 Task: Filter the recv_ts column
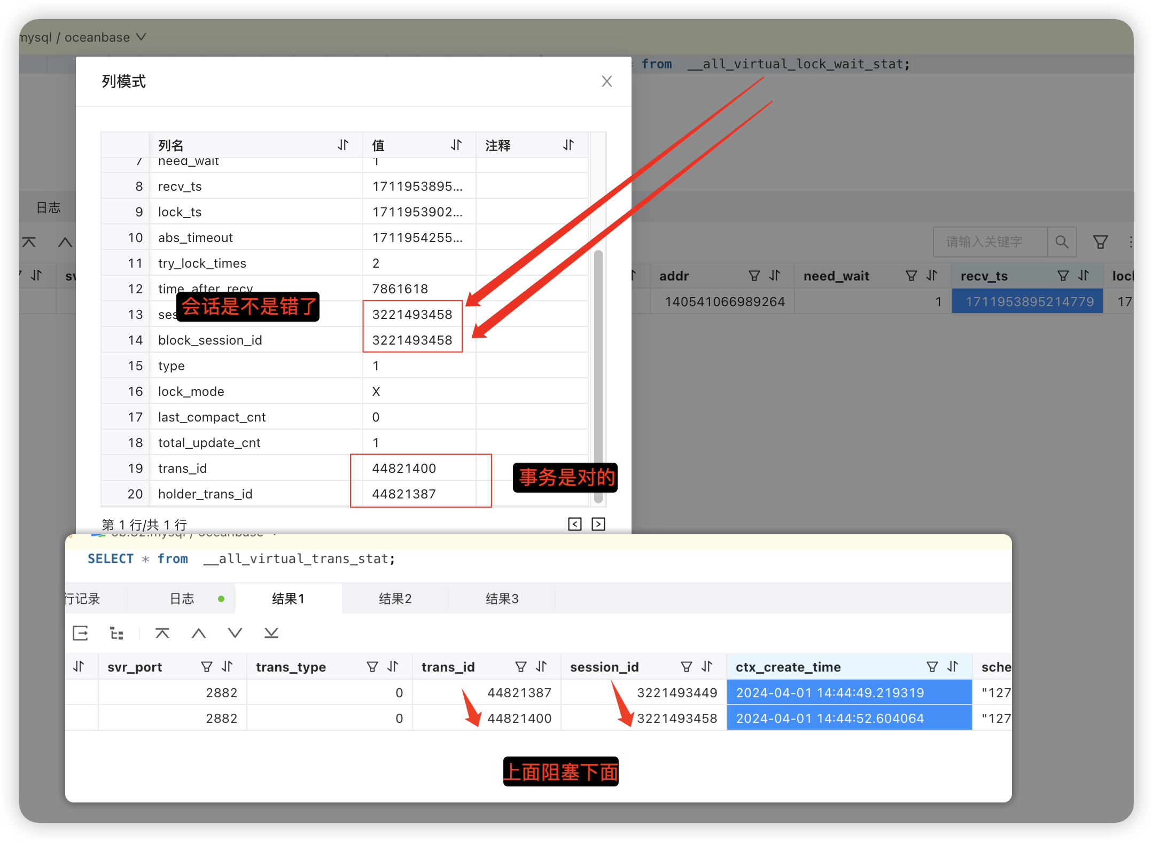point(1063,276)
